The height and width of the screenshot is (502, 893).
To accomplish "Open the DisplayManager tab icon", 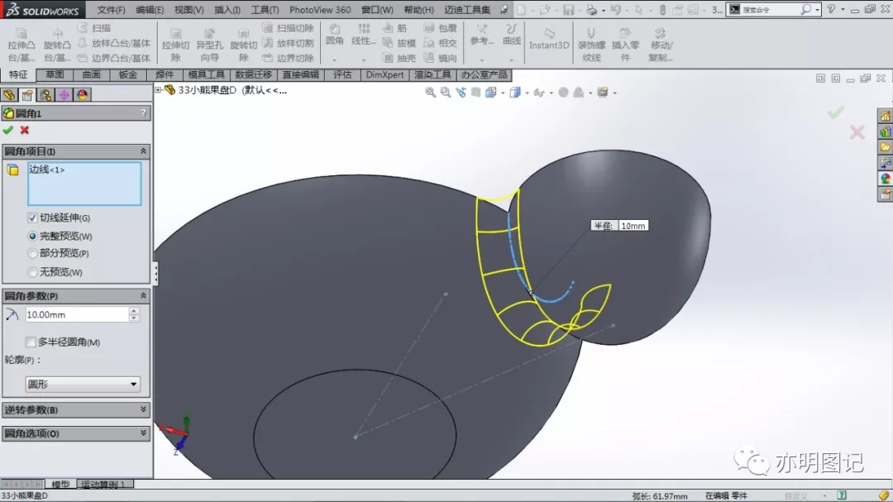I will [82, 95].
